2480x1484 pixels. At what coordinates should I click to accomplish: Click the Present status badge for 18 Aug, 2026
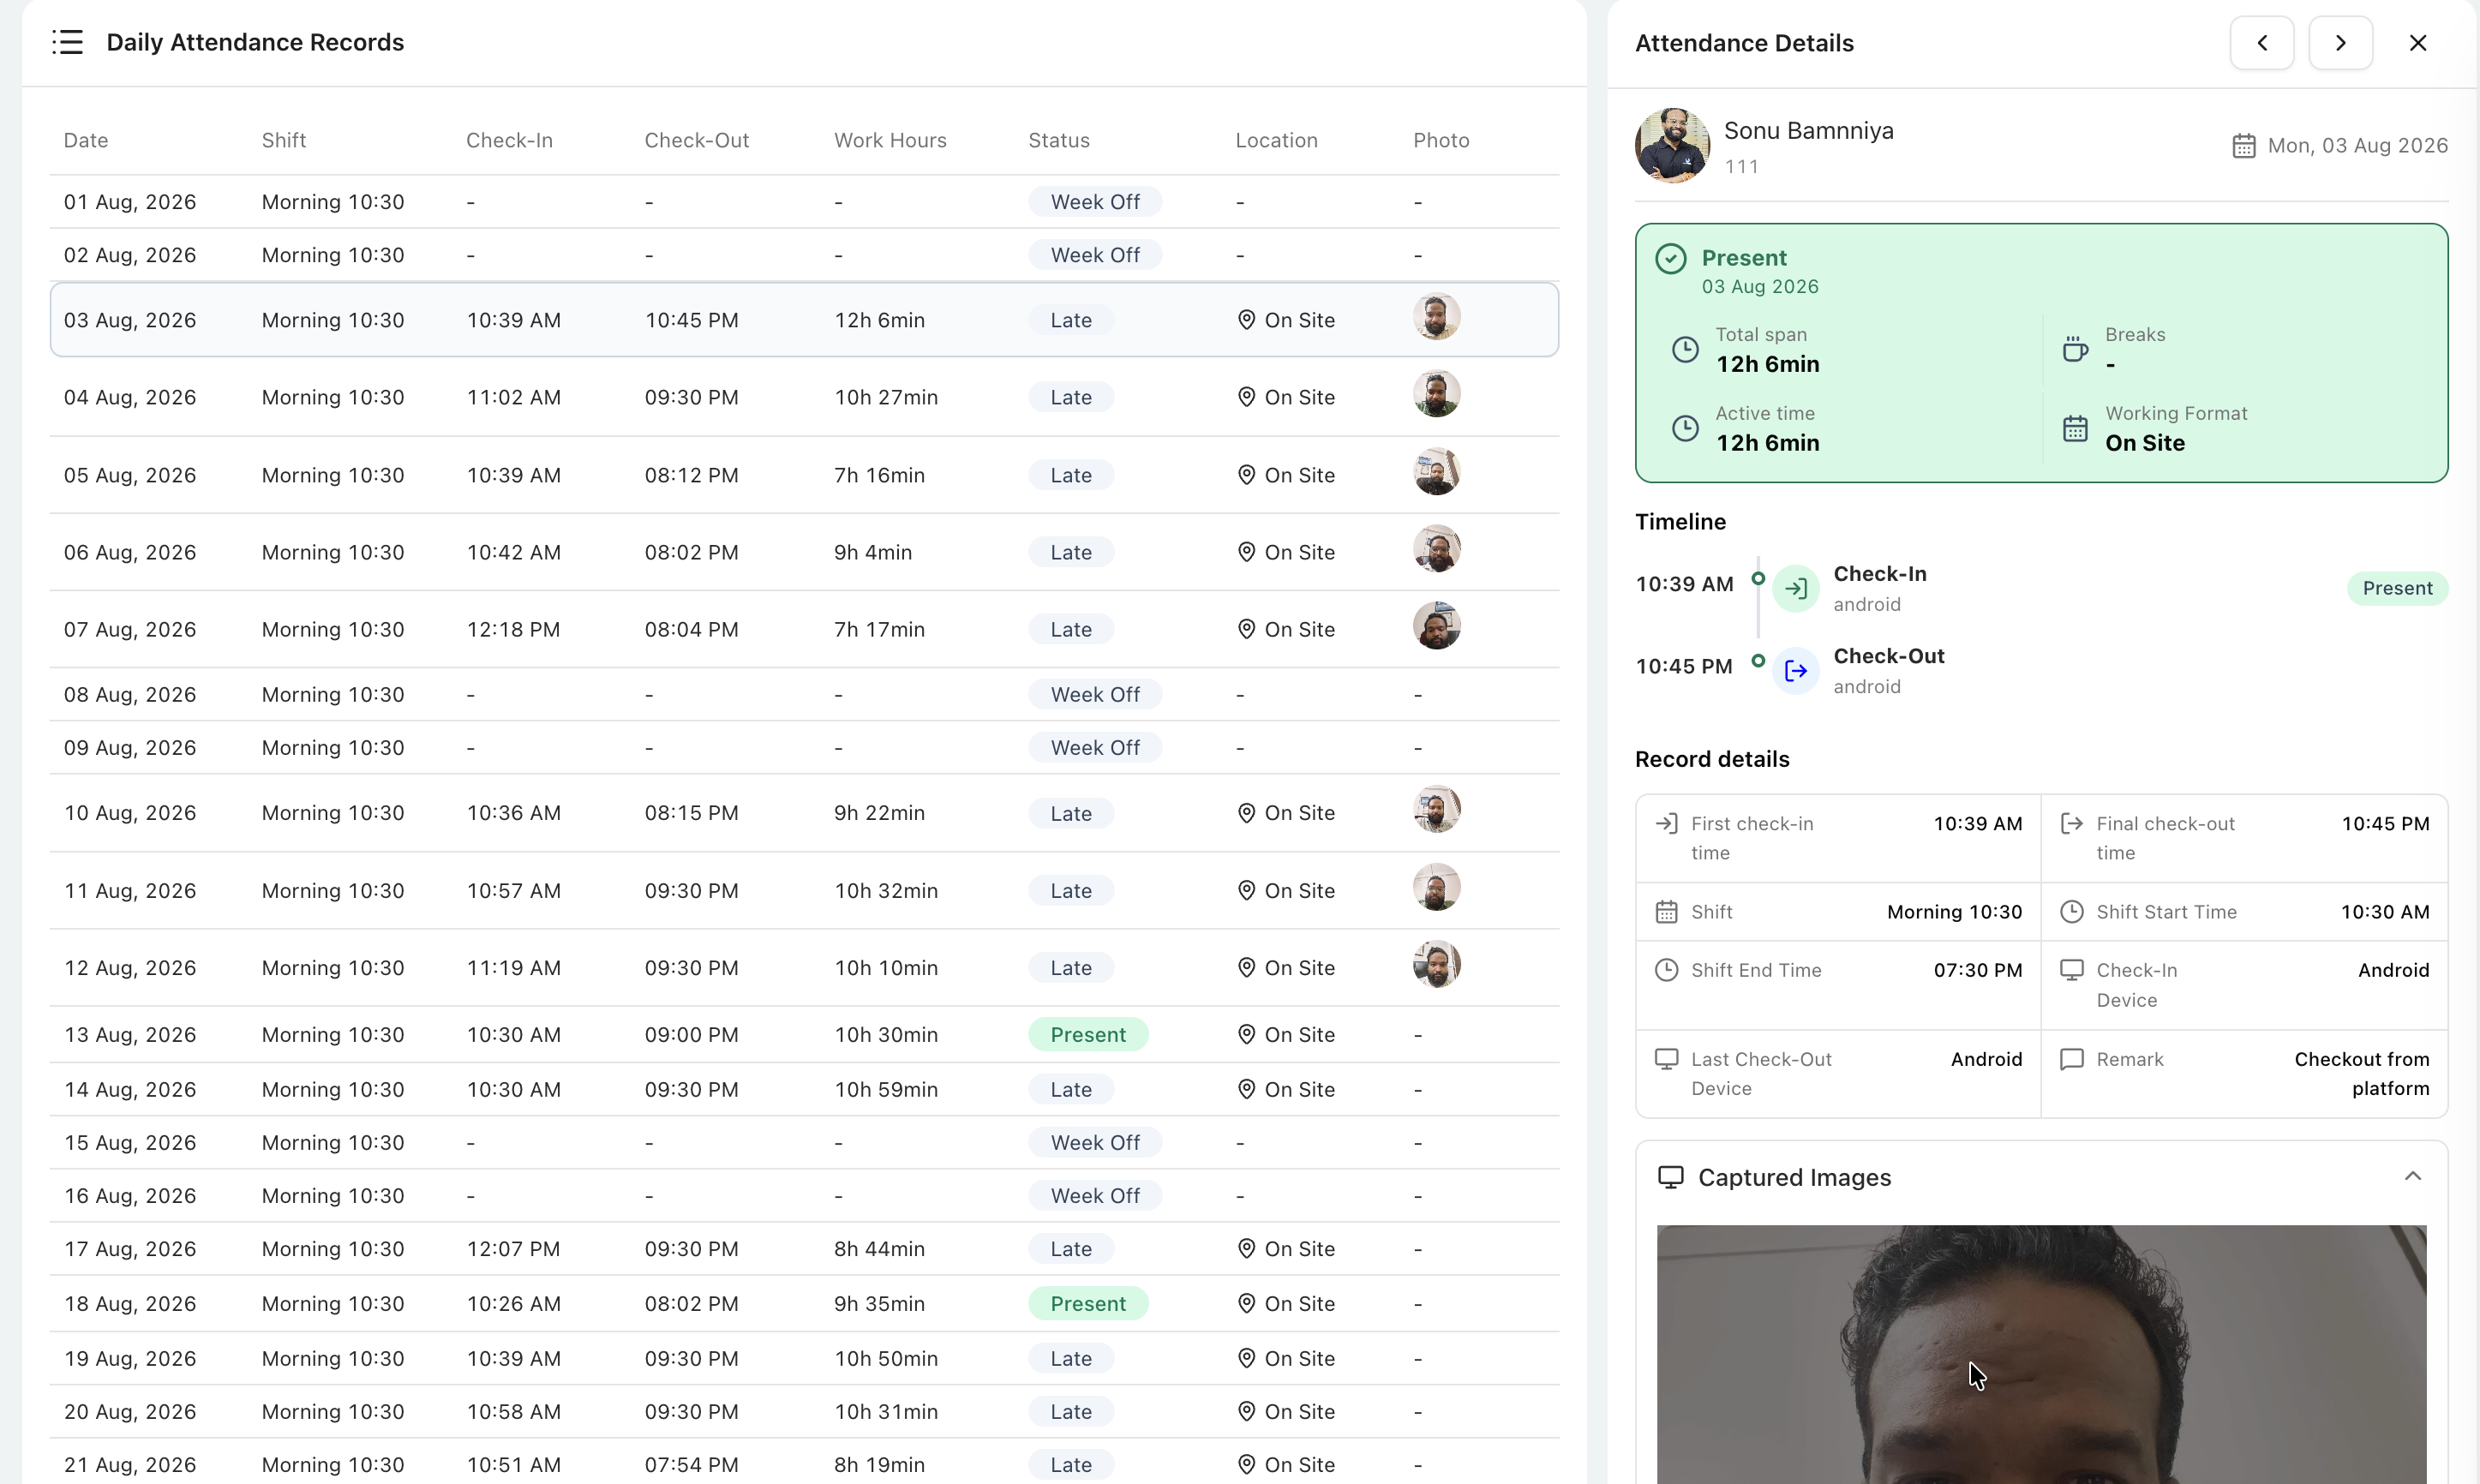tap(1088, 1303)
